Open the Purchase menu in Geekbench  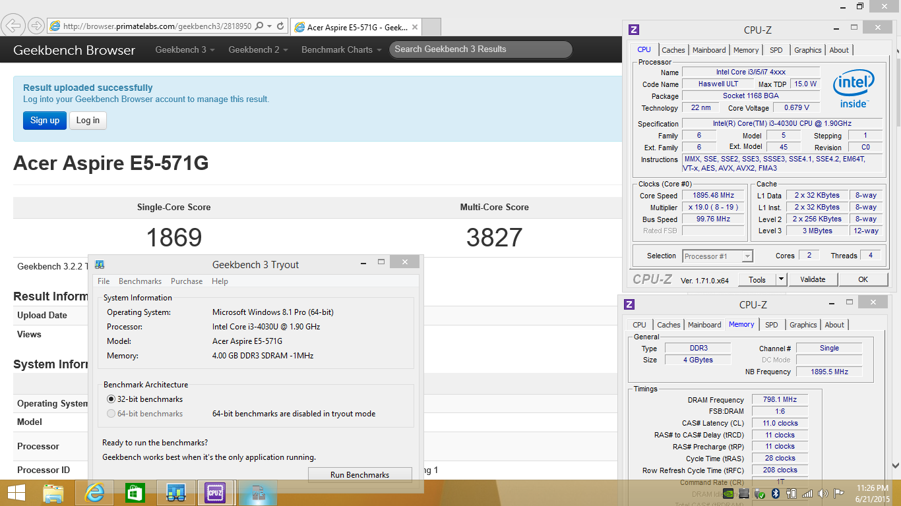187,281
